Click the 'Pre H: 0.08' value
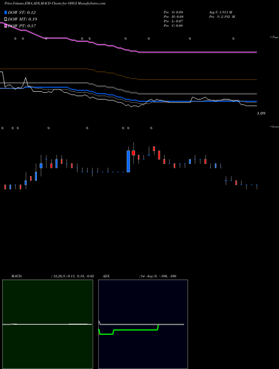This screenshot has height=369, width=279. coord(174,17)
